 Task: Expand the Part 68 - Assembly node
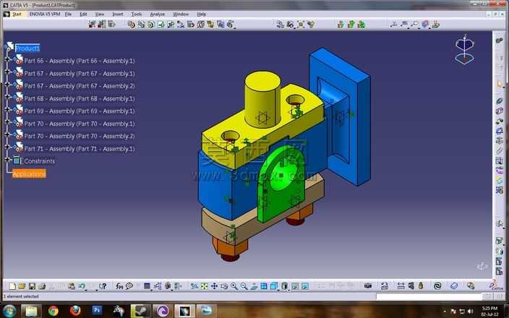pyautogui.click(x=7, y=97)
